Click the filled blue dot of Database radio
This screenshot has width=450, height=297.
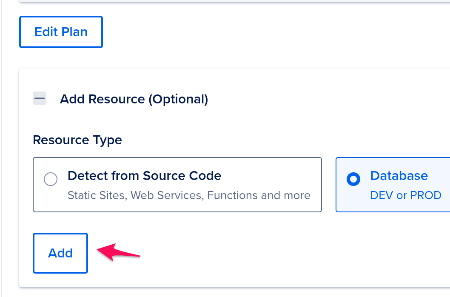[x=353, y=179]
